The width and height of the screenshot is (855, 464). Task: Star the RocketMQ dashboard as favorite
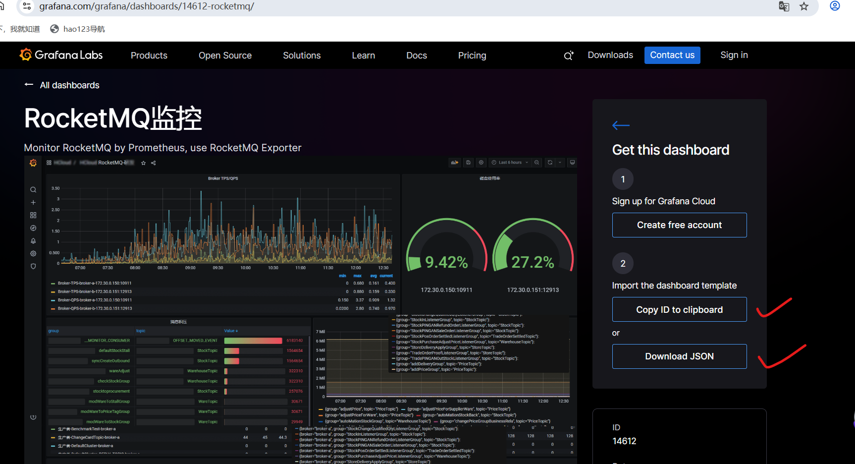[x=143, y=162]
